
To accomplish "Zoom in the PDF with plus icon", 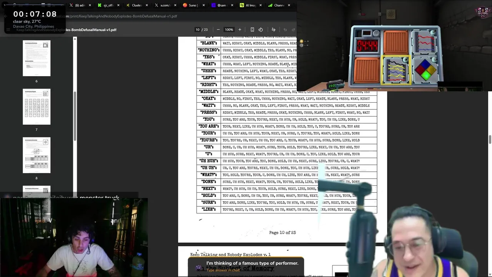I will coord(240,30).
